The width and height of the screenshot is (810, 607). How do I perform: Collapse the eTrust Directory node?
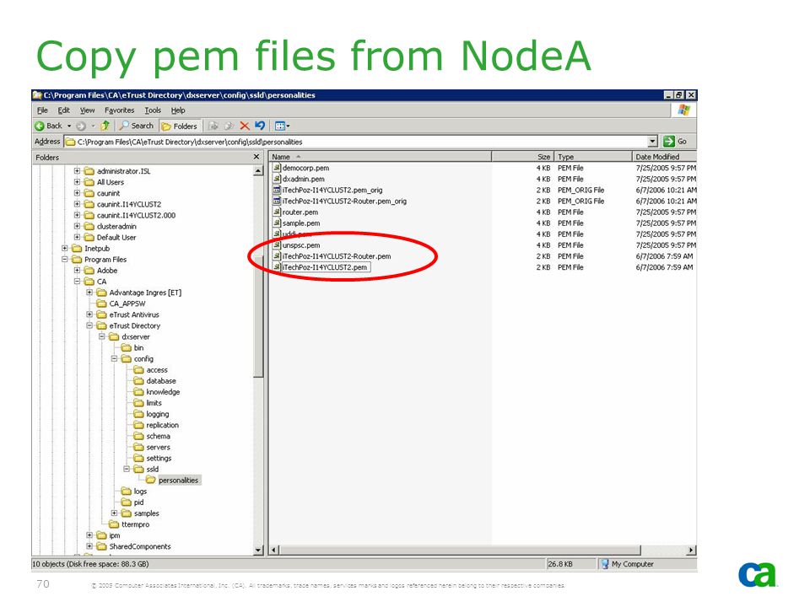point(89,325)
